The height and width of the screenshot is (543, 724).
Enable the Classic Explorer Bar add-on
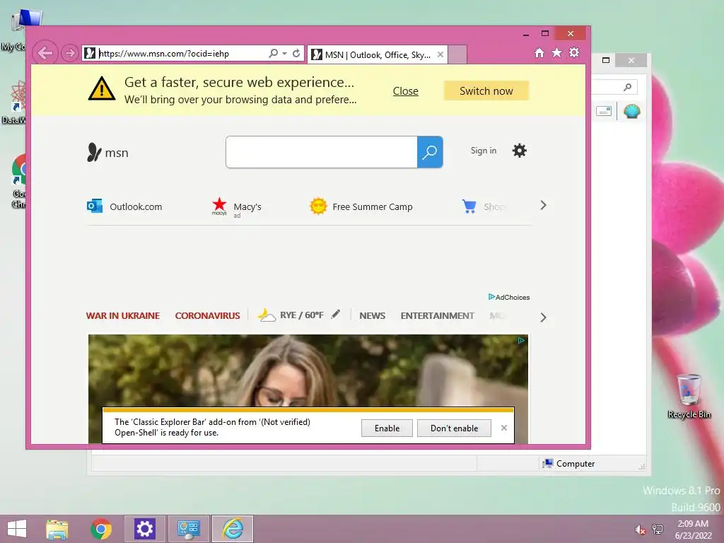[387, 428]
